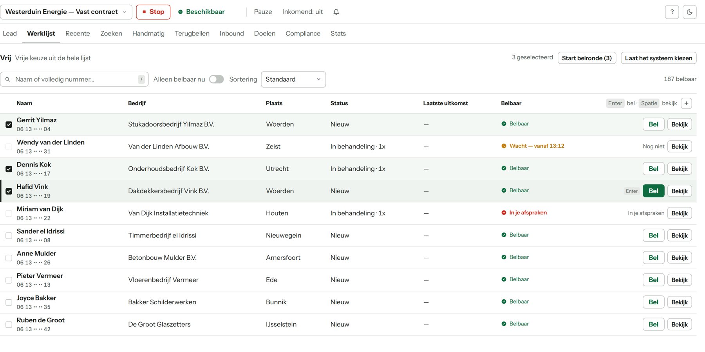Check Anne Mulder checkbox

click(9, 258)
